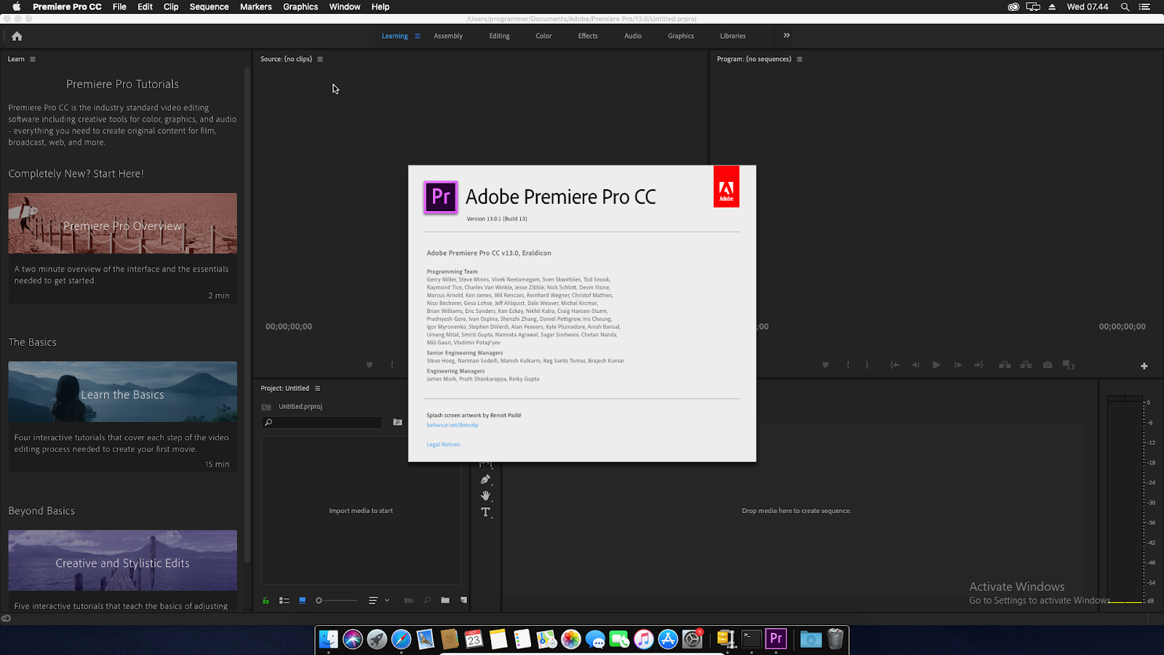Image resolution: width=1164 pixels, height=655 pixels.
Task: Click the Source monitor timecode 00;00;00;00
Action: [x=289, y=327]
